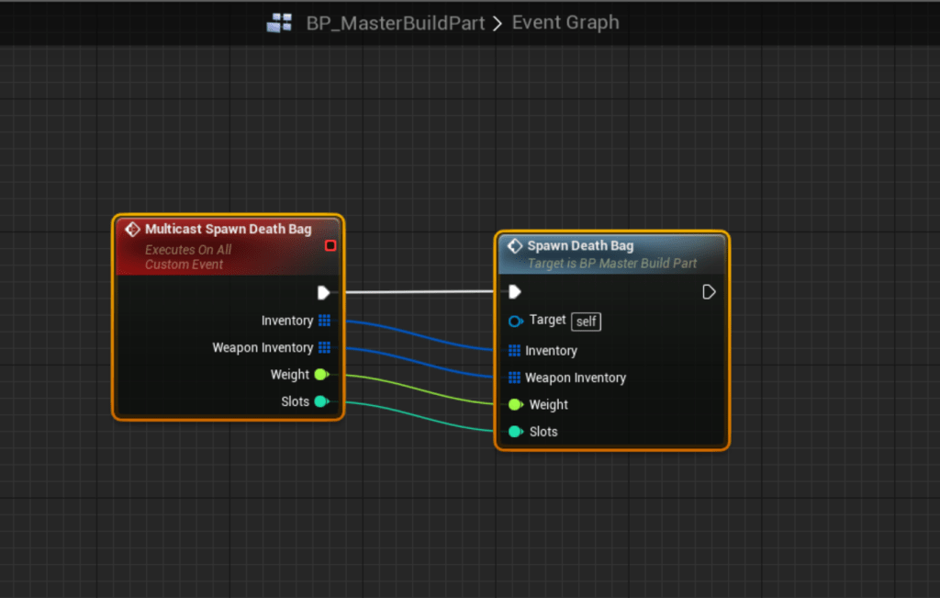Click Spawn Death Bag execution input pin
The image size is (940, 598).
(x=515, y=292)
